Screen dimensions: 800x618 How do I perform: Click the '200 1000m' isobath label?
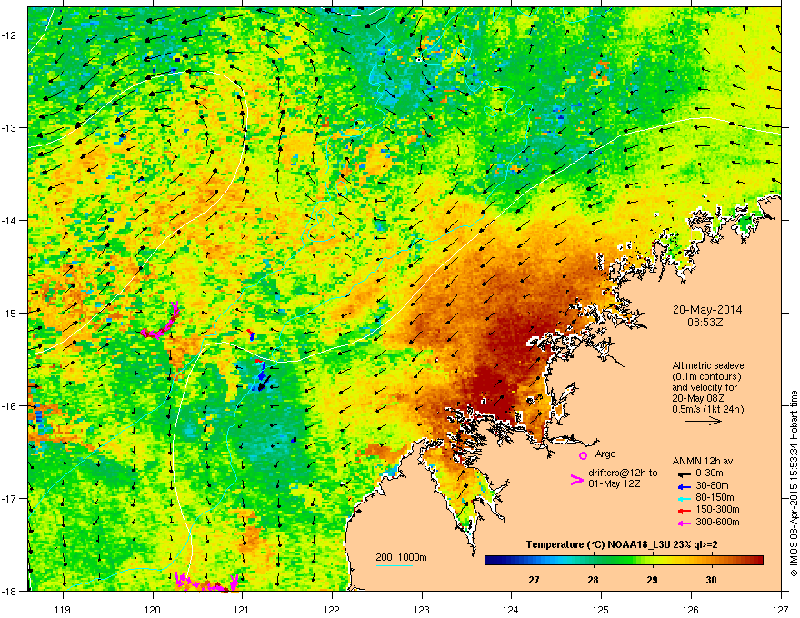coord(401,557)
